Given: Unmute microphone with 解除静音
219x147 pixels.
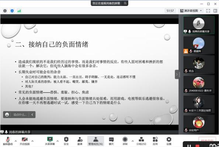Looking at the screenshot, I should tap(8, 141).
